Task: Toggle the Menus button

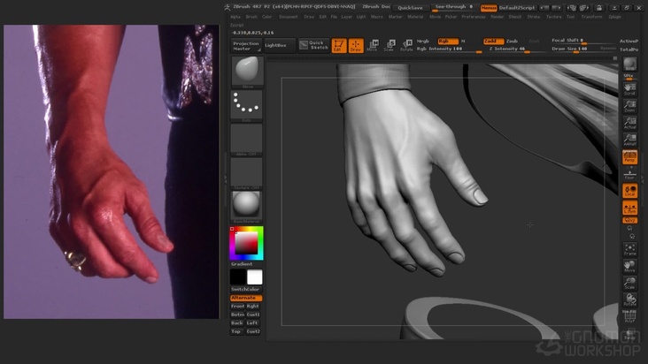Action: [489, 8]
